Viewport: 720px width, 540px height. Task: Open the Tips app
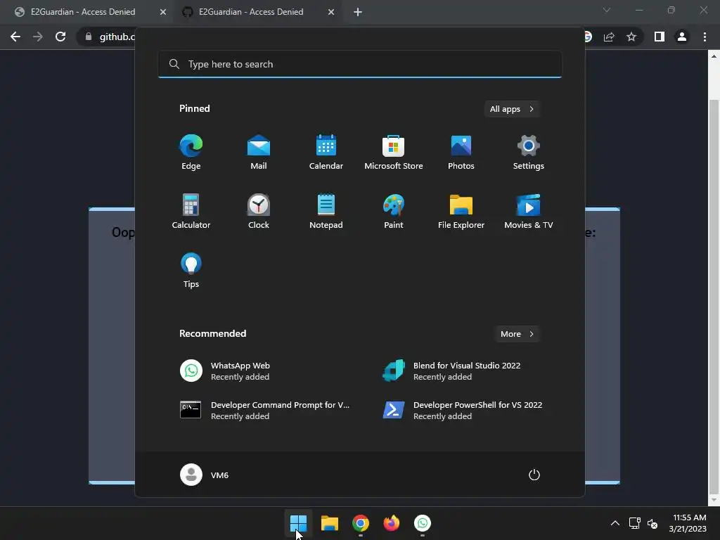[x=191, y=271]
